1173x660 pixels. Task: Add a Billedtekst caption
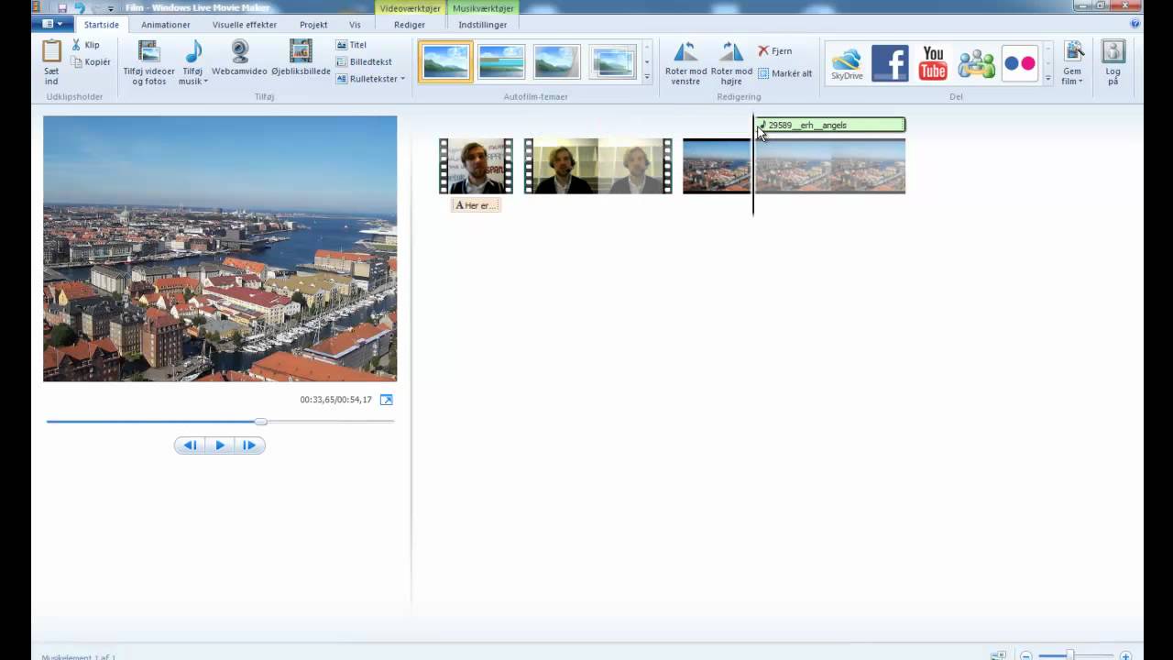click(364, 62)
